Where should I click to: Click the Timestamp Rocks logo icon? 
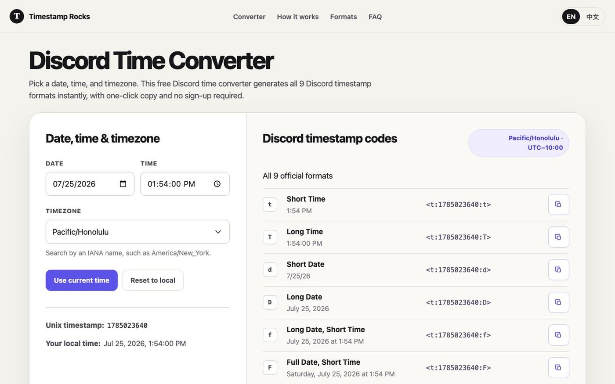17,16
